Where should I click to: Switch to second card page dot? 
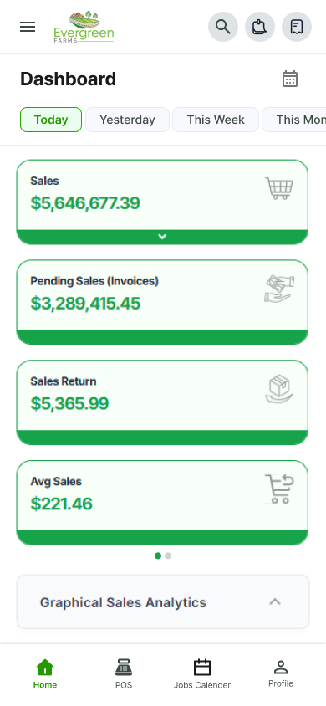[168, 555]
